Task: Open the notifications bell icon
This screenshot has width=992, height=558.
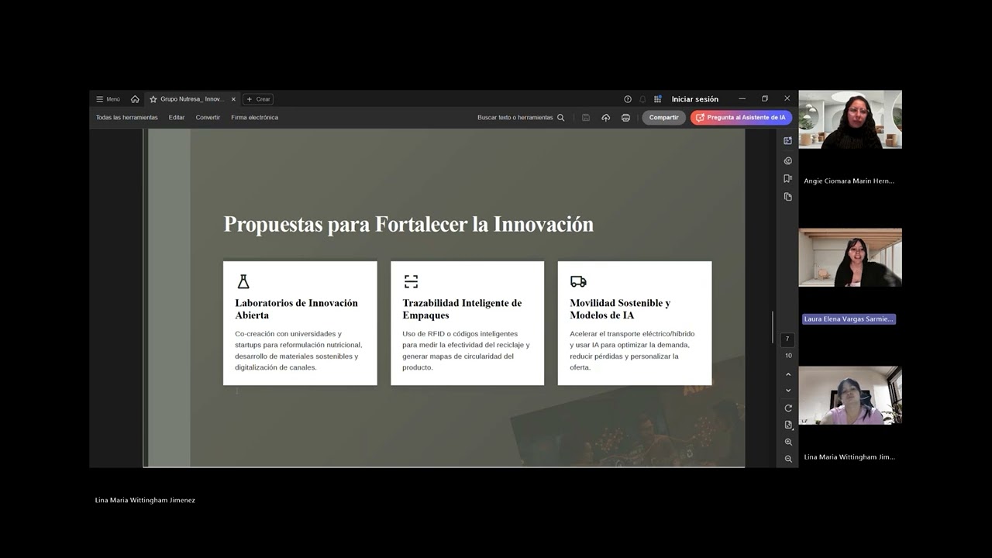Action: point(642,99)
